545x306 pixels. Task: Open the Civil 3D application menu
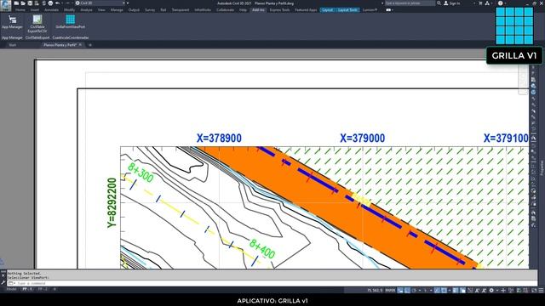5,5
